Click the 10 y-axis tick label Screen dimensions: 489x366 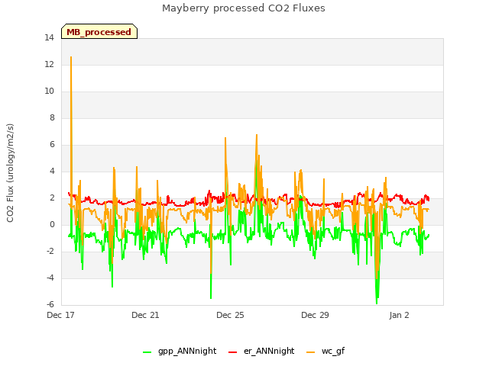[x=49, y=91]
